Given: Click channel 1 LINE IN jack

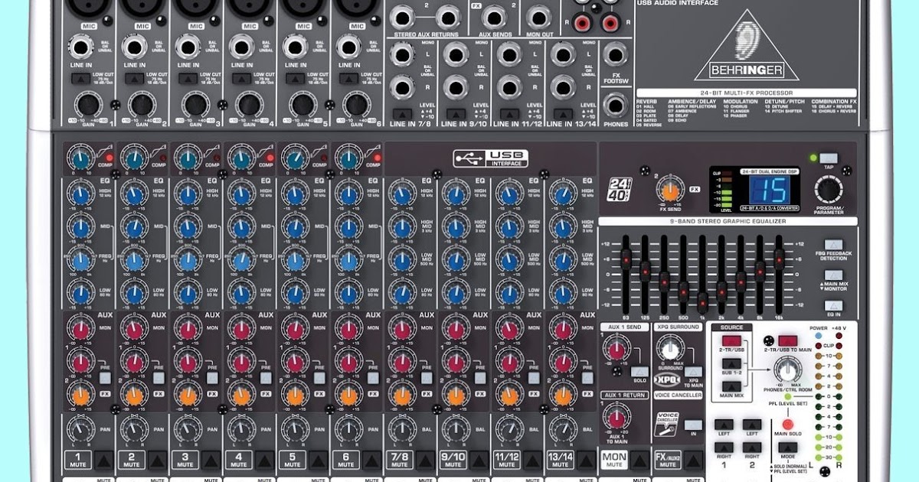Looking at the screenshot, I should click(x=79, y=47).
